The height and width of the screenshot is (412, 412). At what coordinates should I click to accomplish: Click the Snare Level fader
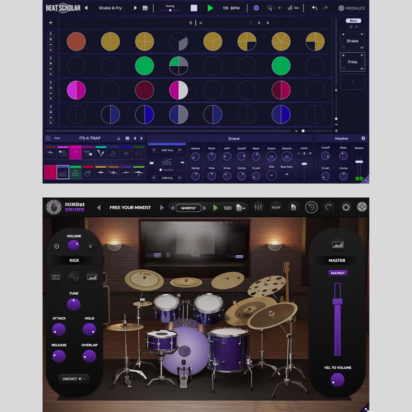click(304, 164)
